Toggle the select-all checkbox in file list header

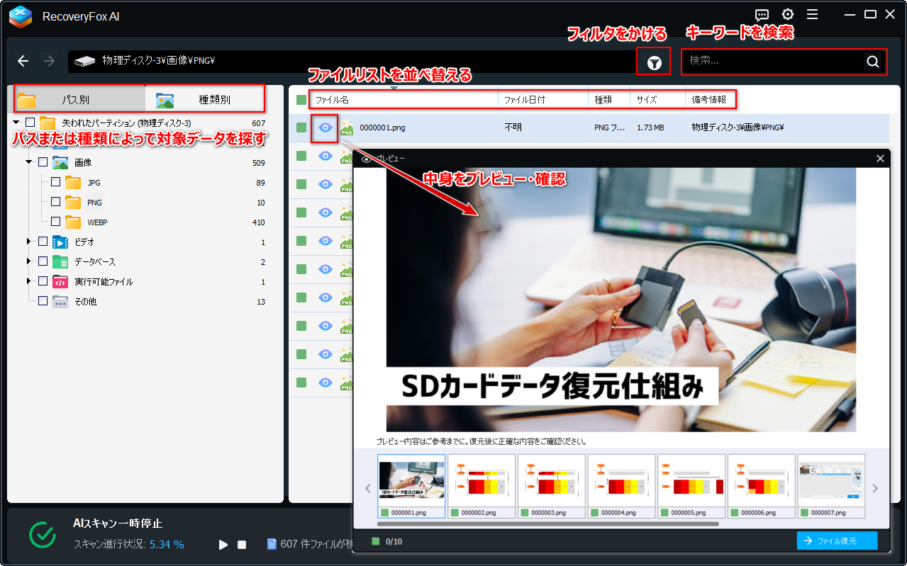(301, 100)
